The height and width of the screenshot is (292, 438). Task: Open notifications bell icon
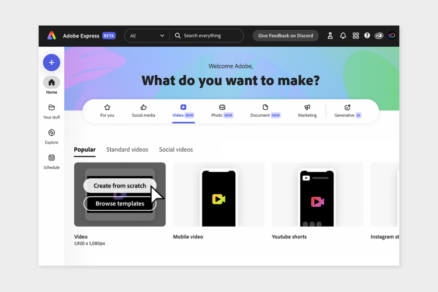(343, 36)
